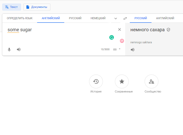Select Английский as target language
This screenshot has width=183, height=135.
pos(165,18)
